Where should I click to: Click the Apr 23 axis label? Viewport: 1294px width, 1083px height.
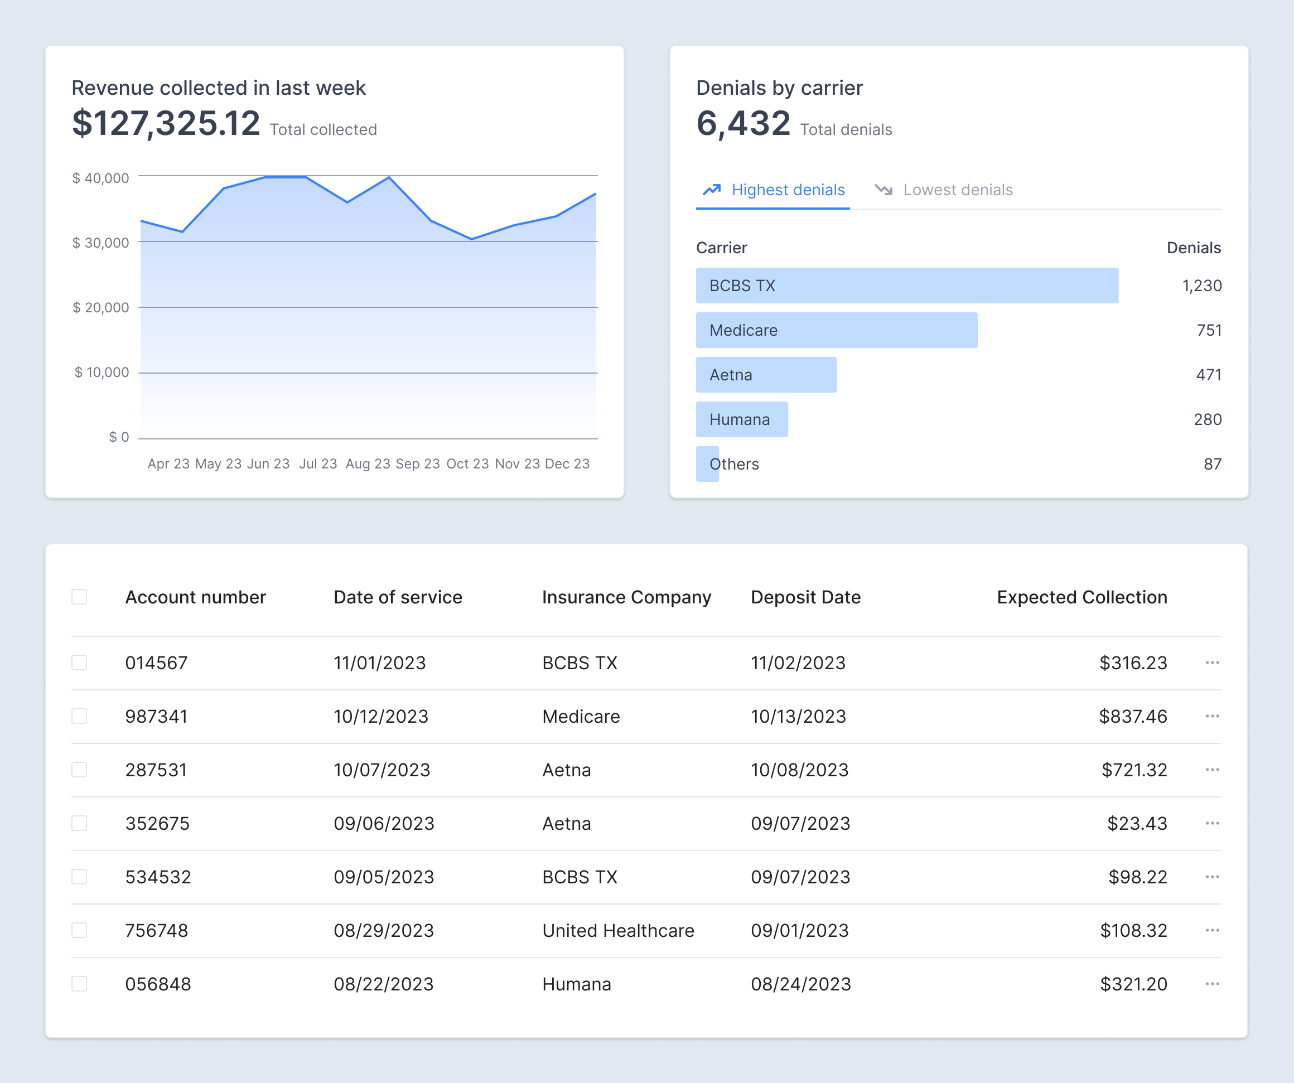point(168,464)
